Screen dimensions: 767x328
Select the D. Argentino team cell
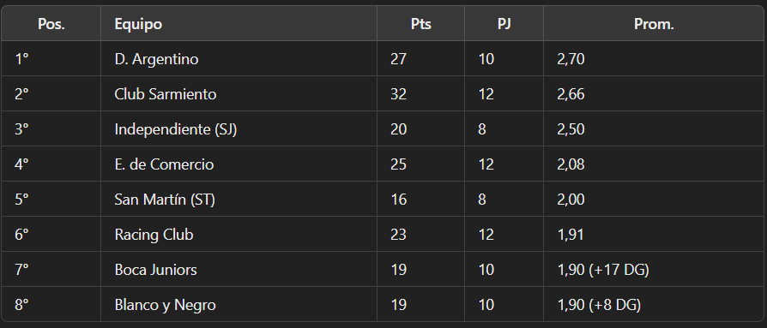tap(156, 59)
